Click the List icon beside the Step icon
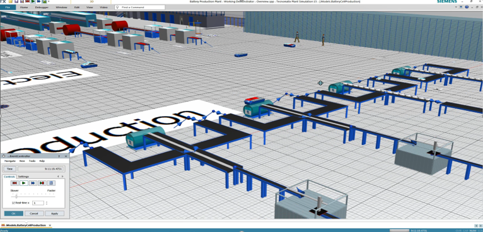 coord(51,183)
